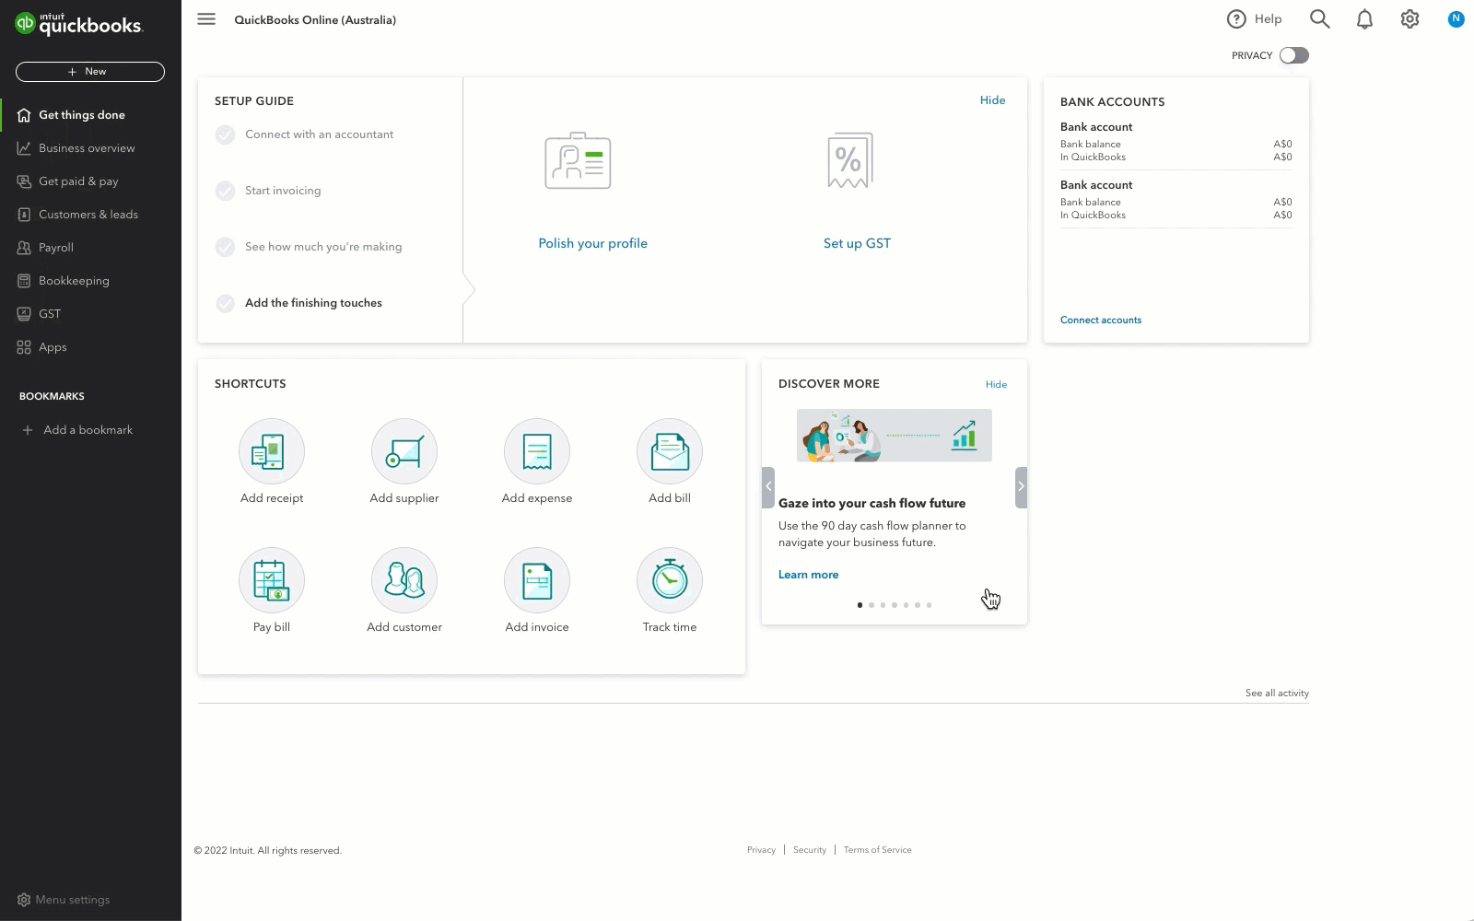Click the Add bill shortcut icon
Viewport: 1474px width, 921px height.
(x=670, y=451)
